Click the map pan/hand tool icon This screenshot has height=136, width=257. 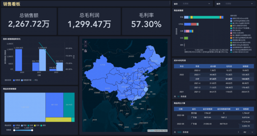(85, 51)
